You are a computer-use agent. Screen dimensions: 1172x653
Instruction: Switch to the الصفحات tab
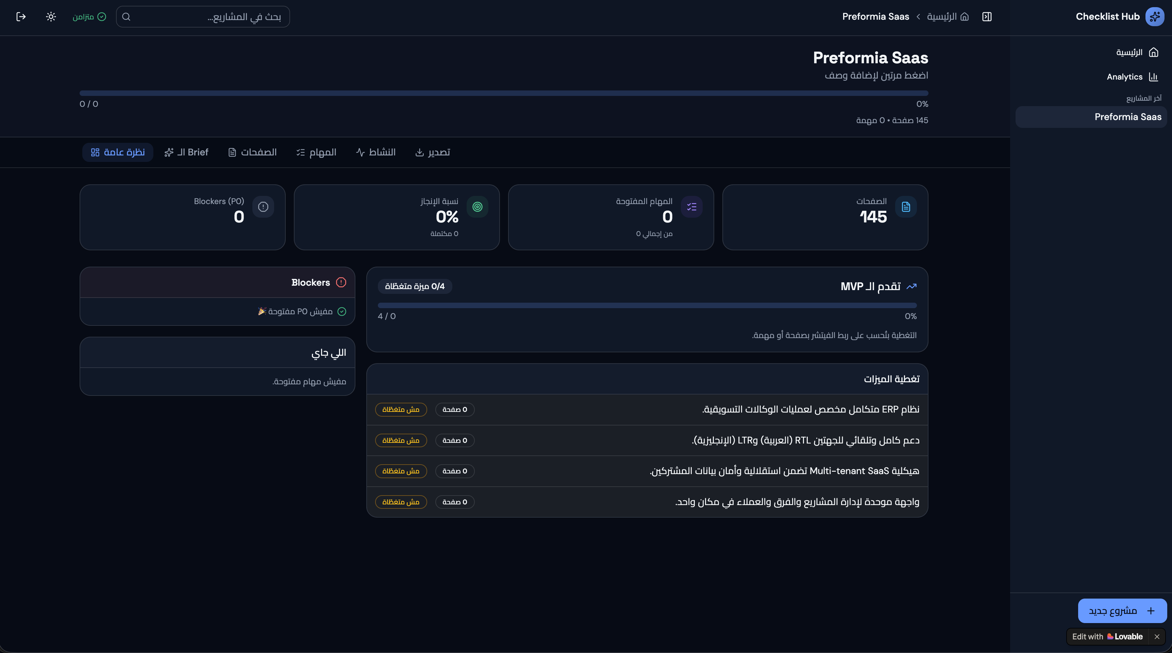point(252,152)
